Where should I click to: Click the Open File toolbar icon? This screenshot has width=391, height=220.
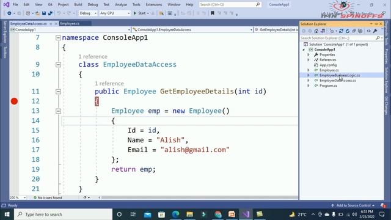(x=37, y=13)
